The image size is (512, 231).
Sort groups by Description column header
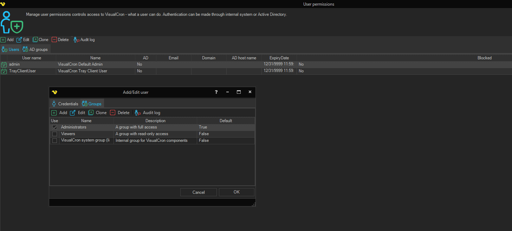coord(155,121)
